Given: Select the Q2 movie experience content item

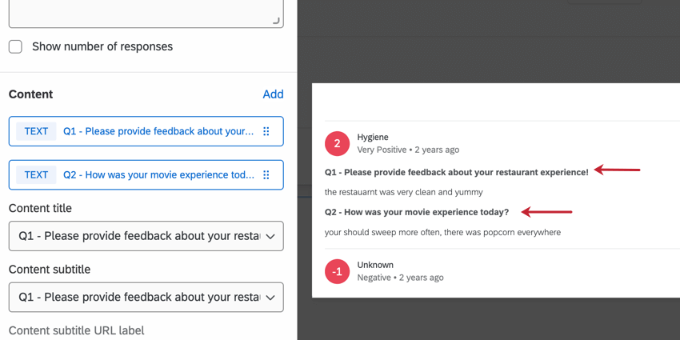Looking at the screenshot, I should 158,175.
